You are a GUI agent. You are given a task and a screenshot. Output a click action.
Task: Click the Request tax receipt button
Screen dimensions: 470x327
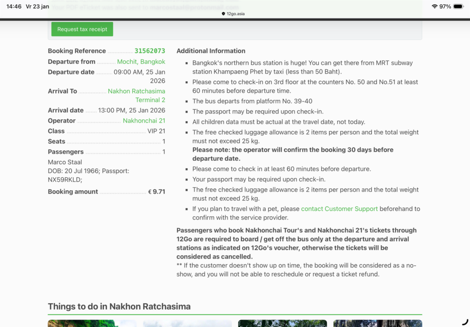pyautogui.click(x=82, y=29)
